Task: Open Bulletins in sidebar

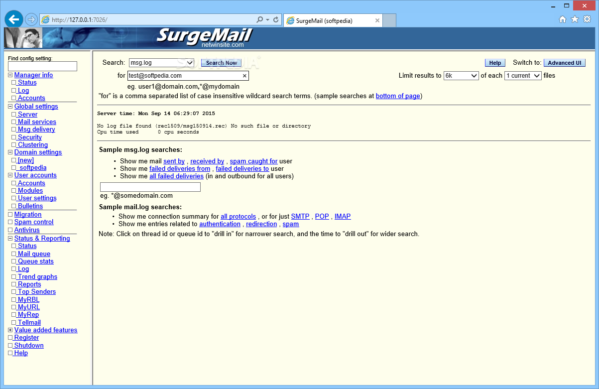Action: pos(29,206)
